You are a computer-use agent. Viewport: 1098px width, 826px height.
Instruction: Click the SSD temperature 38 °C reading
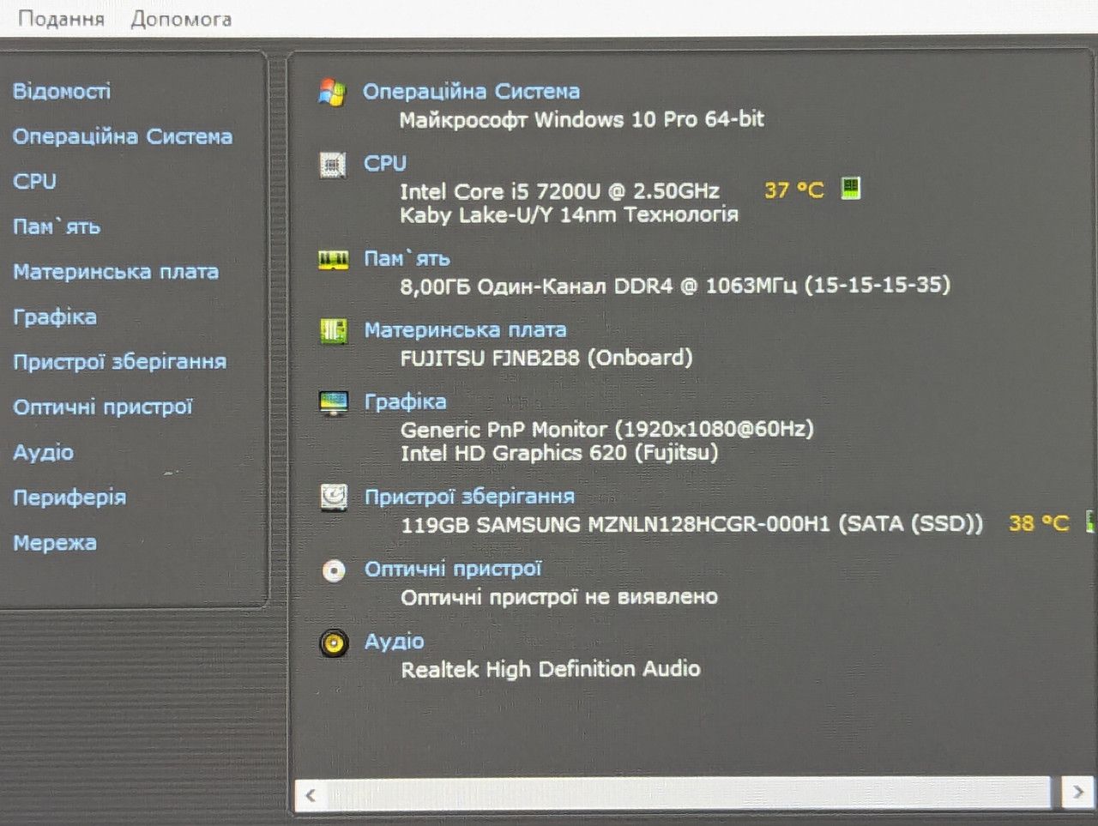coord(1039,523)
